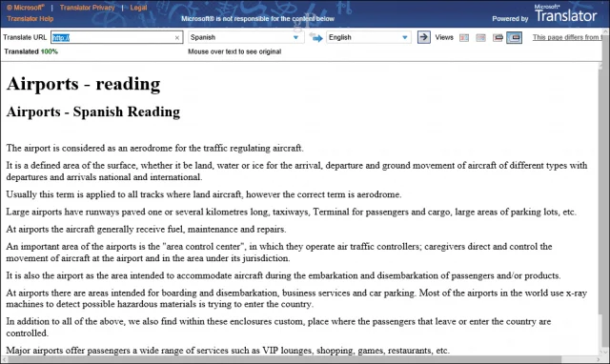Click the sentence starting 'The airport is considered'

tap(154, 148)
